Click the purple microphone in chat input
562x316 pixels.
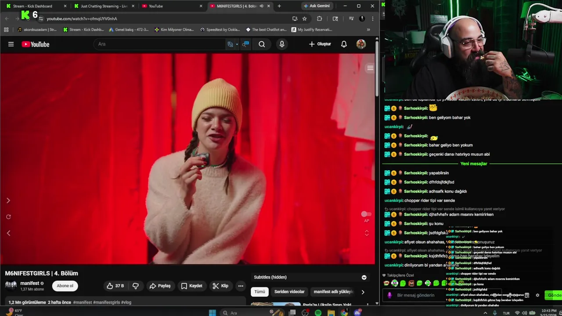click(x=389, y=295)
